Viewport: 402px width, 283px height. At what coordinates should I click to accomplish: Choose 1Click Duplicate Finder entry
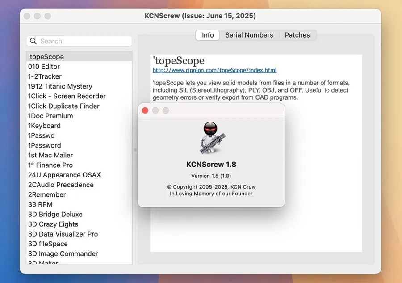click(64, 106)
